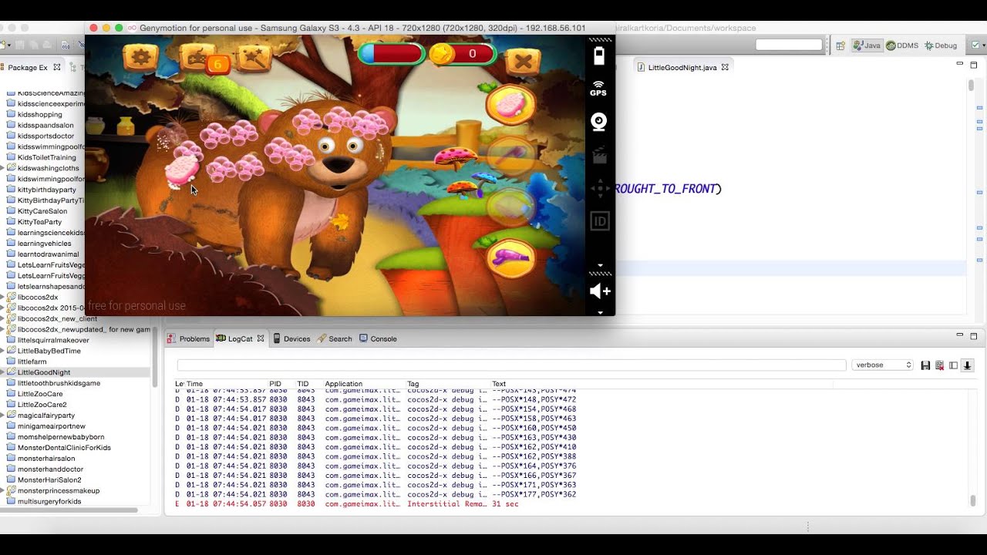
Task: Raise emulator volume with the speaker plus icon
Action: pos(600,291)
